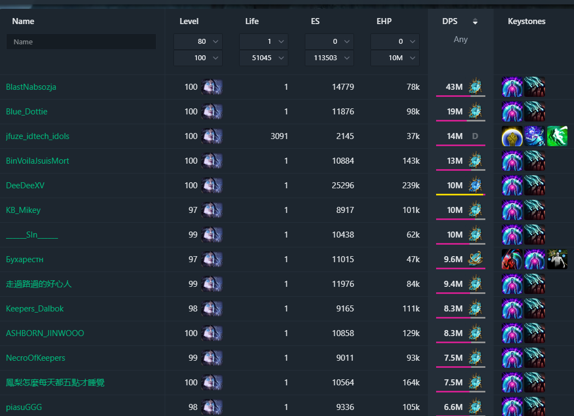
Task: Open BlastNabsozja character profile
Action: click(x=31, y=87)
